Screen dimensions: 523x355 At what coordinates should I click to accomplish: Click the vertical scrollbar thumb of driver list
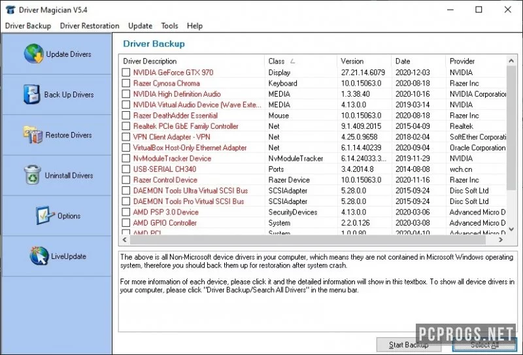pos(511,127)
